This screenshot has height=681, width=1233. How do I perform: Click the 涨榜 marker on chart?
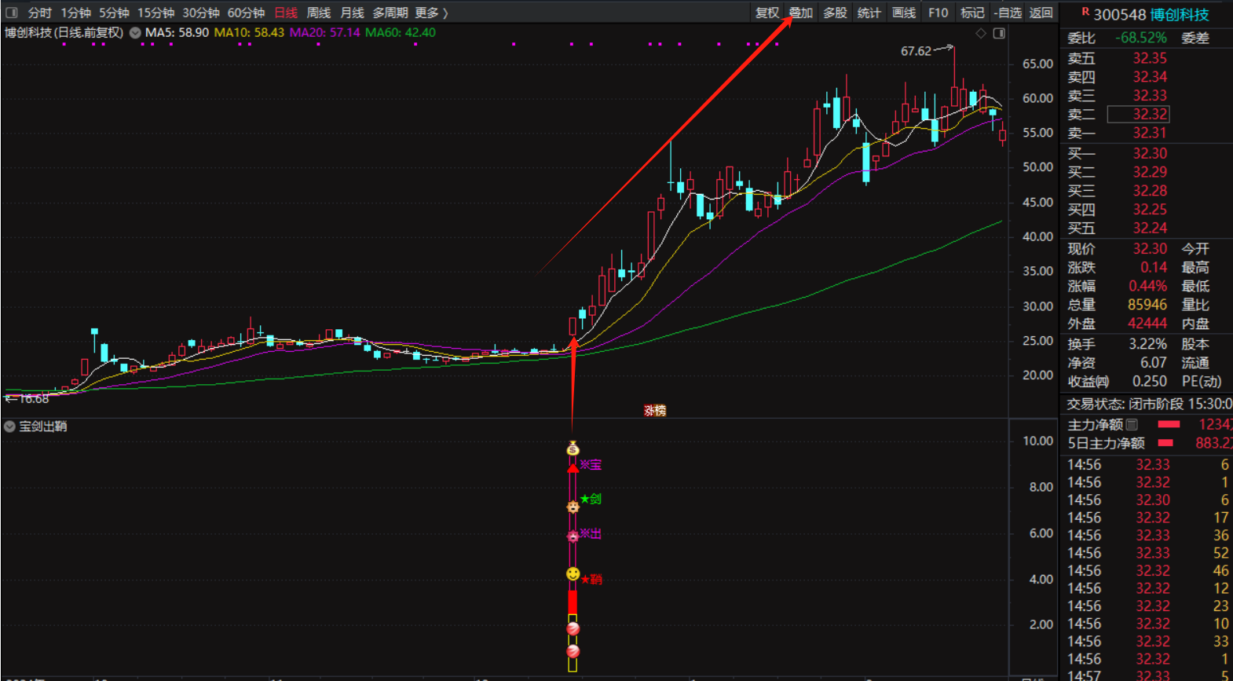[655, 410]
